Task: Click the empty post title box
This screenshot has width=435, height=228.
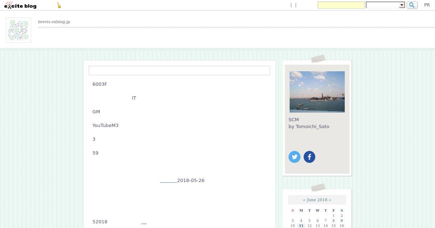Action: click(x=179, y=71)
